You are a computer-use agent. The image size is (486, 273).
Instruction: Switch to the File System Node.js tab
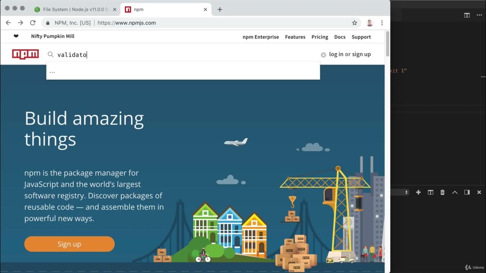pyautogui.click(x=76, y=9)
